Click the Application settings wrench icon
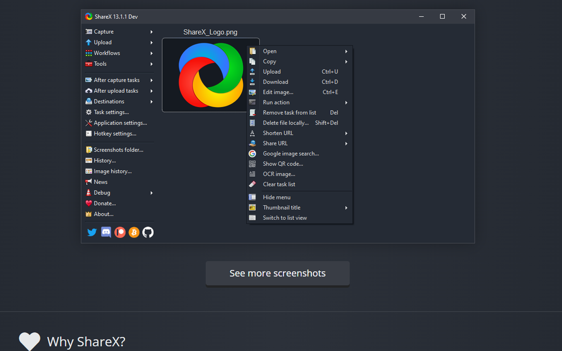562x351 pixels. (89, 123)
